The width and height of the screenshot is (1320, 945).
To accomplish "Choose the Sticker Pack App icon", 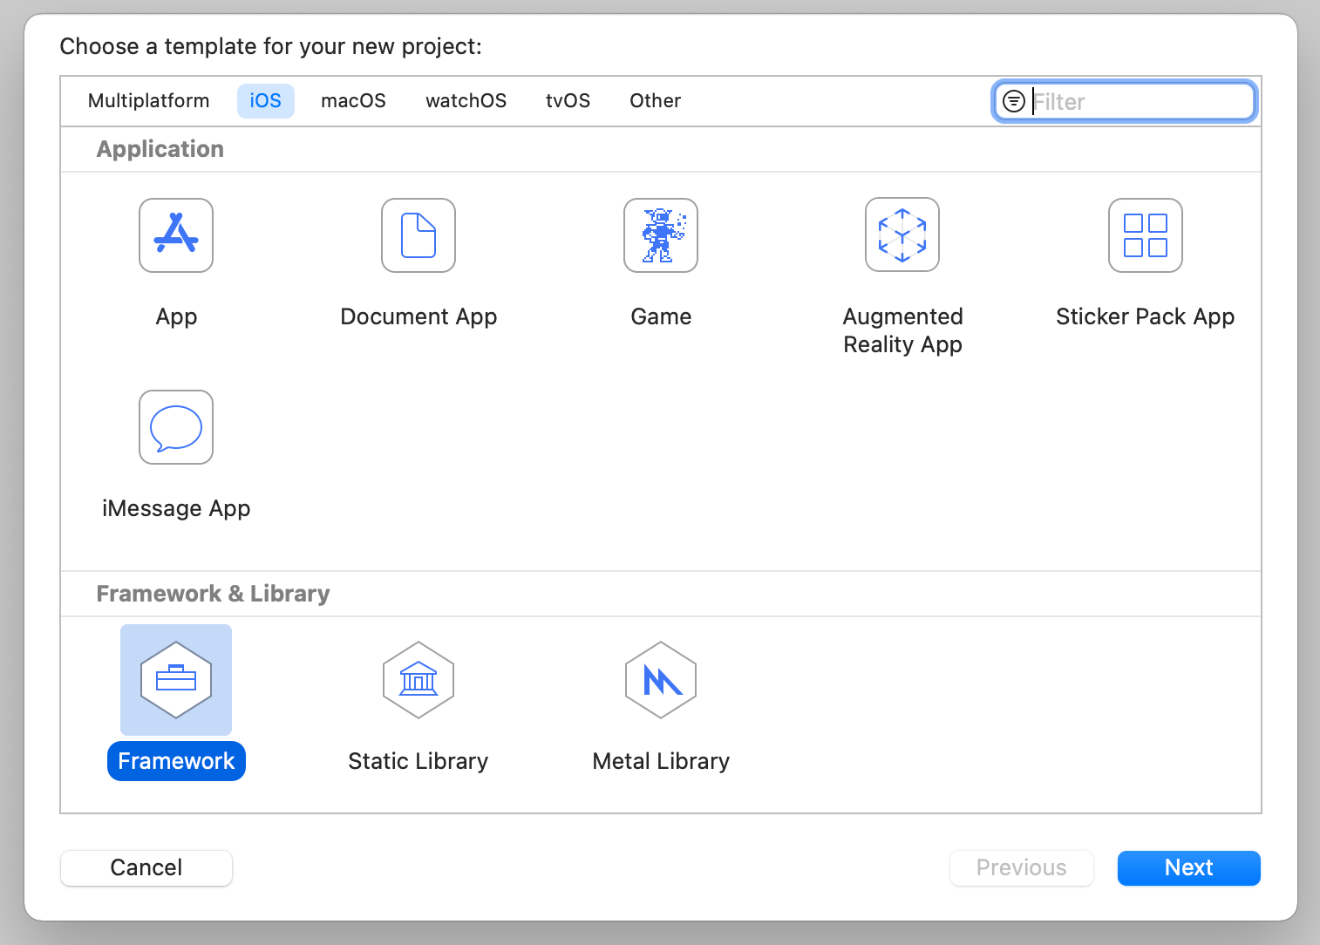I will tap(1146, 235).
